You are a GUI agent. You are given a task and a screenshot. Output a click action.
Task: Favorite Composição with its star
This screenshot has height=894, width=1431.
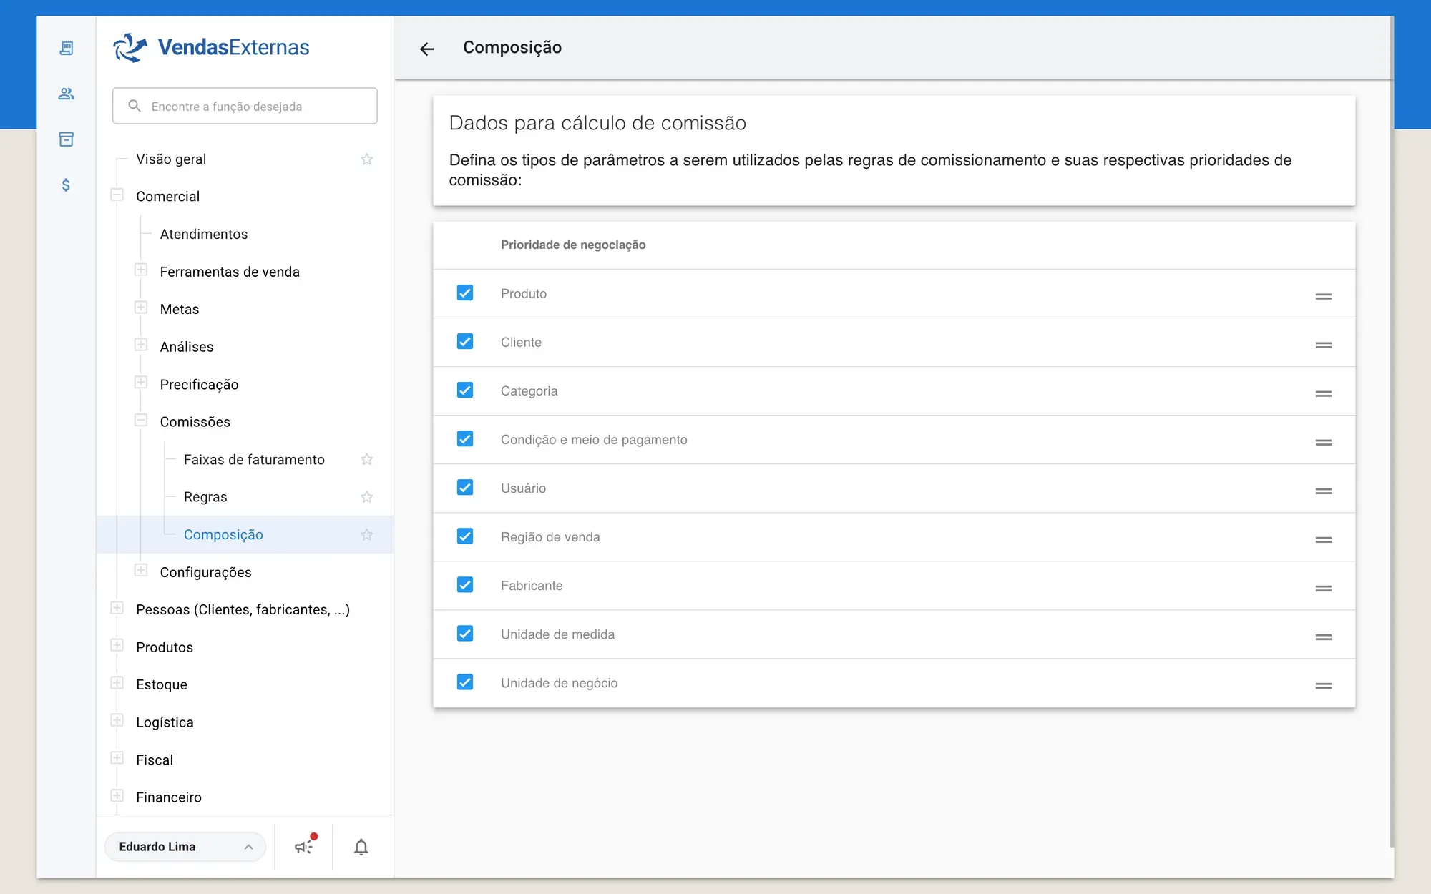coord(367,534)
